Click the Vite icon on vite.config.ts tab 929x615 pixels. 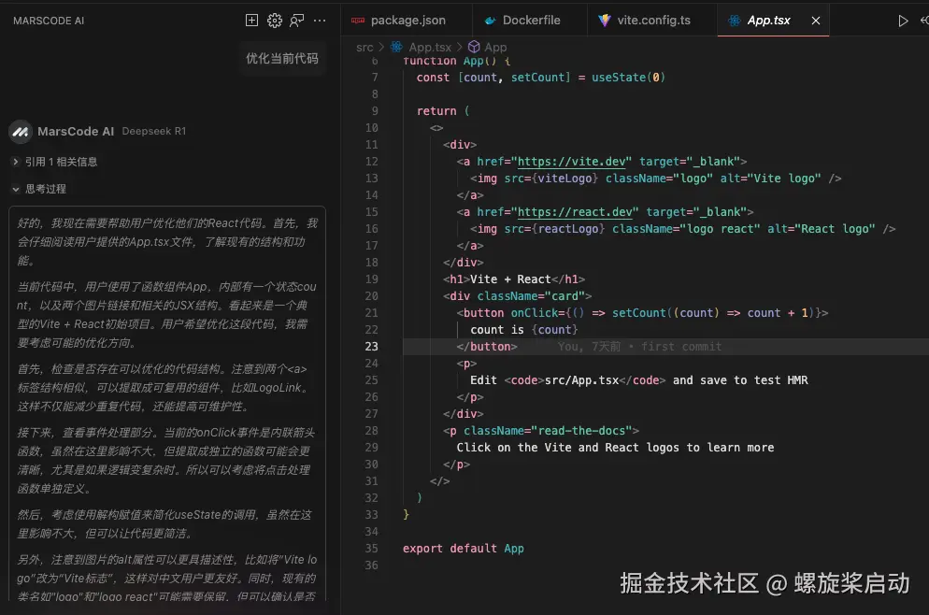(x=605, y=19)
